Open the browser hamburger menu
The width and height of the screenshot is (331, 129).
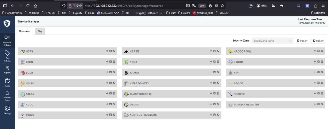(323, 6)
